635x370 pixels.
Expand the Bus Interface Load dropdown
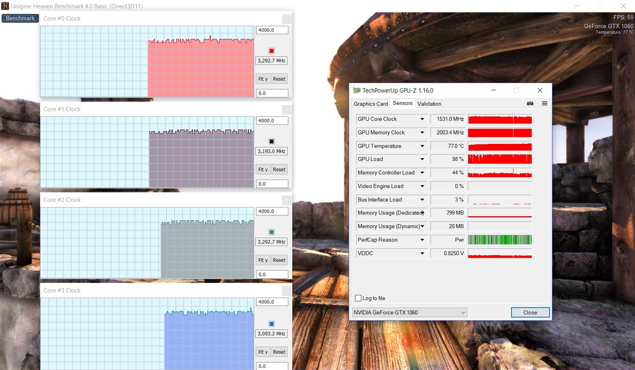pyautogui.click(x=422, y=200)
